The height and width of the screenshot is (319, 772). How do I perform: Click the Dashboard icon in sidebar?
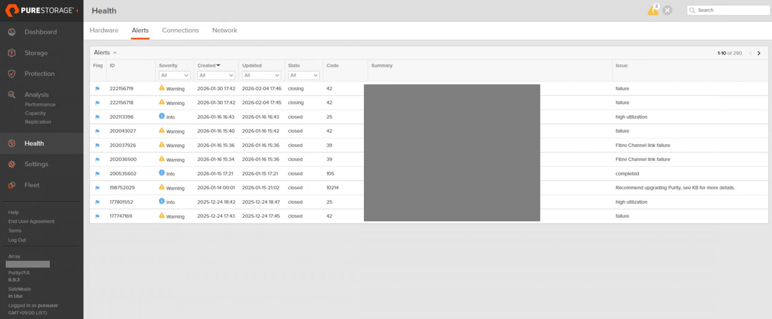pyautogui.click(x=12, y=32)
